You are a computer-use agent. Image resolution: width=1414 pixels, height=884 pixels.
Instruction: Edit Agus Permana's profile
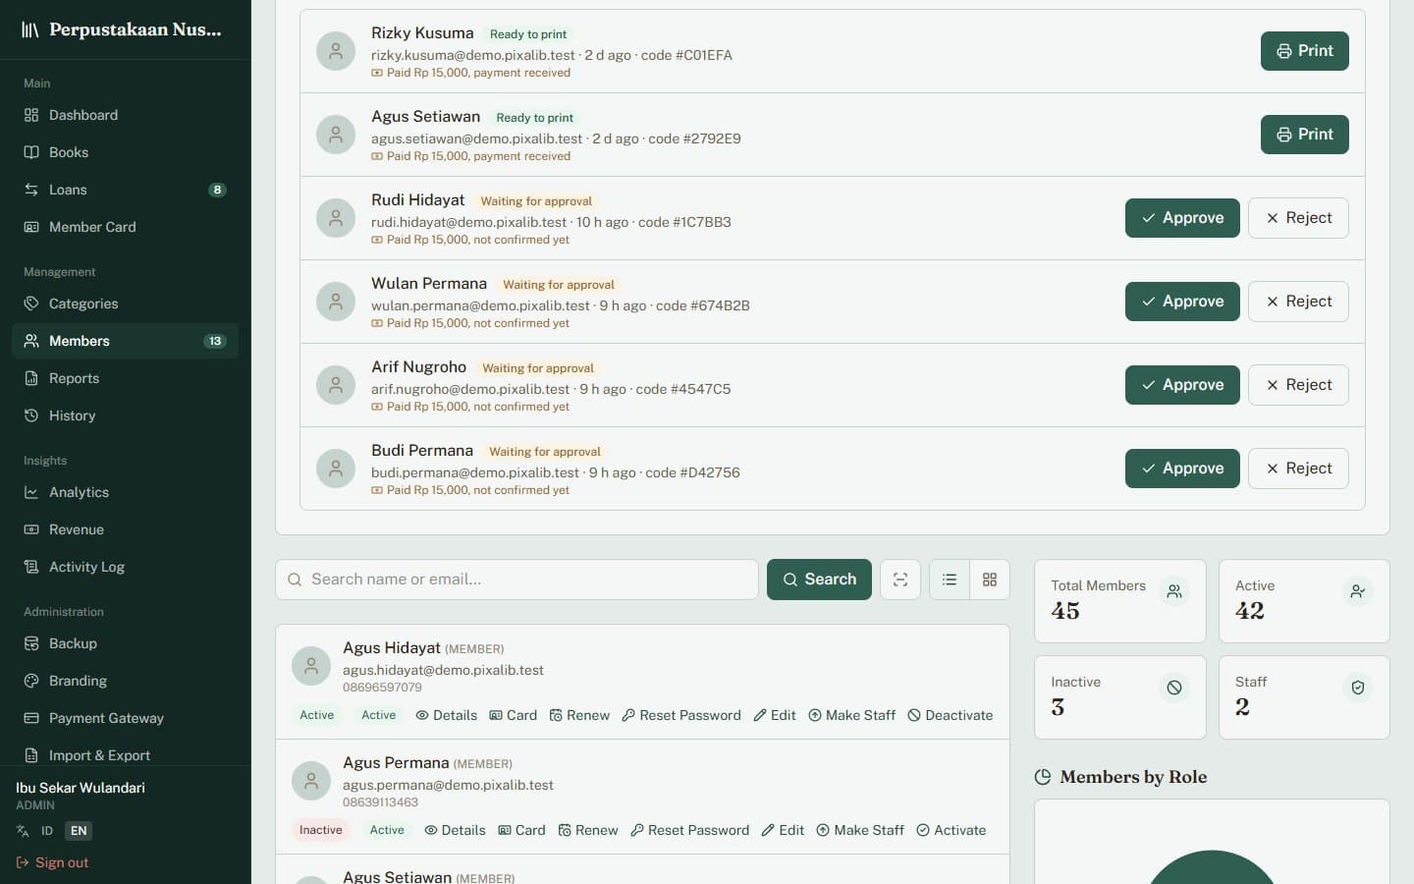(783, 830)
